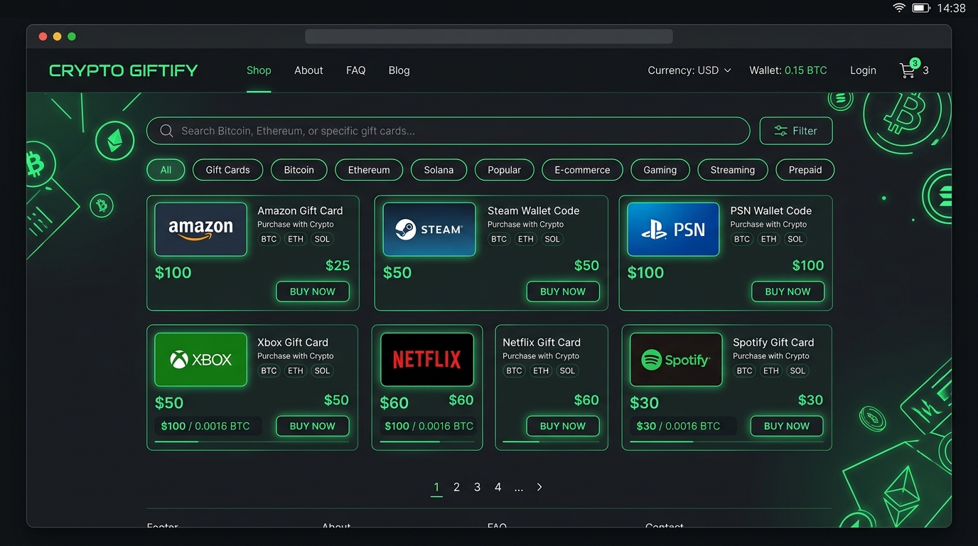Focus the gift card search field

448,131
